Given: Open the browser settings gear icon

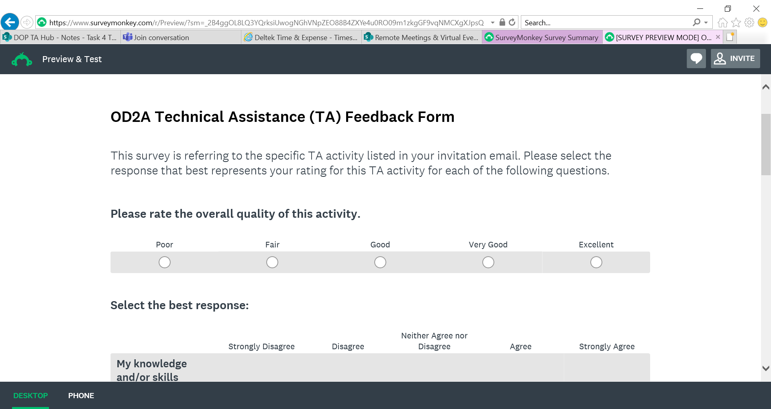Looking at the screenshot, I should point(749,22).
